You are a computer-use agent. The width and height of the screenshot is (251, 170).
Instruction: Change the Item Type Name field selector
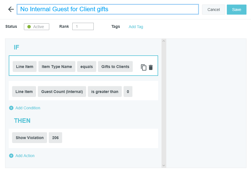click(x=57, y=67)
